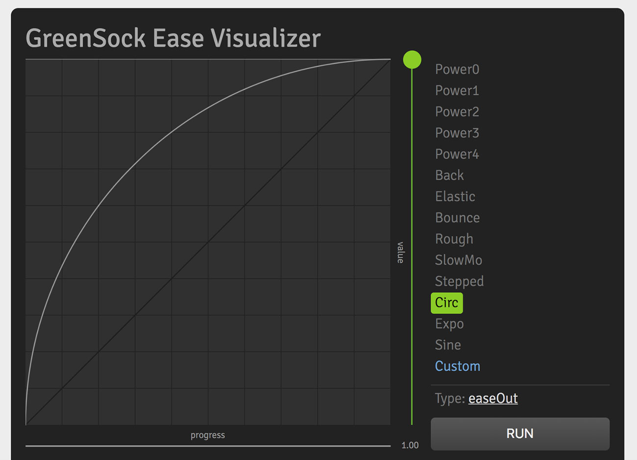Select the Bounce ease

point(457,217)
